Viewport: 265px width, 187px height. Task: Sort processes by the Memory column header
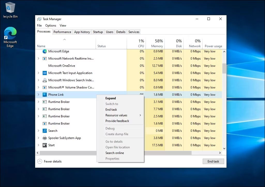(157, 43)
